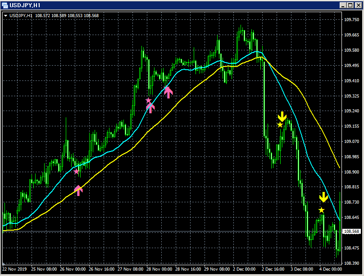This screenshot has width=364, height=276.
Task: Click the yellow down arrow near 2 Dec 16:00
Action: click(282, 116)
